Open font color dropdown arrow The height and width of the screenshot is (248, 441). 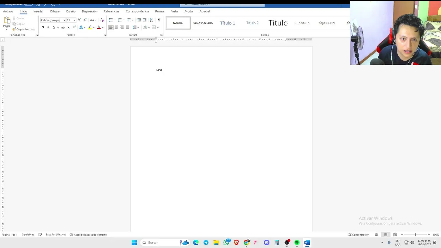click(103, 27)
